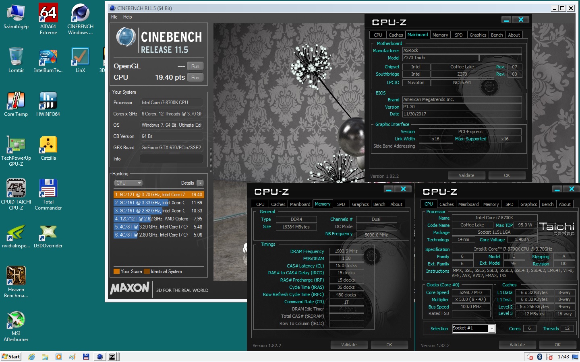
Task: Open Action Center flag tray icon
Action: point(550,357)
